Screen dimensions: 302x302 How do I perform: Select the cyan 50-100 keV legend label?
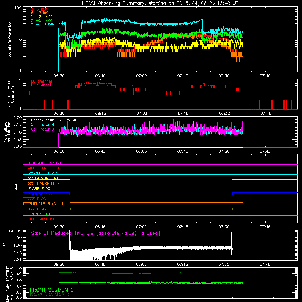43,24
